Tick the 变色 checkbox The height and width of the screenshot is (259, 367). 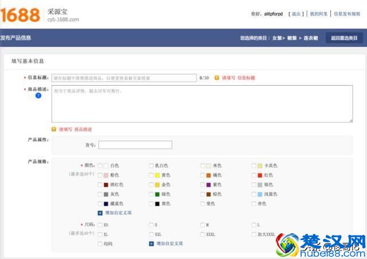point(202,204)
